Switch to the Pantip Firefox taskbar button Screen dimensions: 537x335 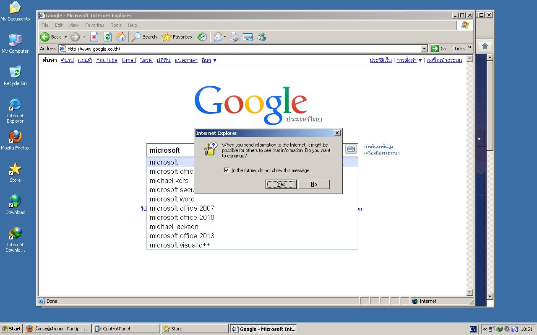click(x=58, y=329)
